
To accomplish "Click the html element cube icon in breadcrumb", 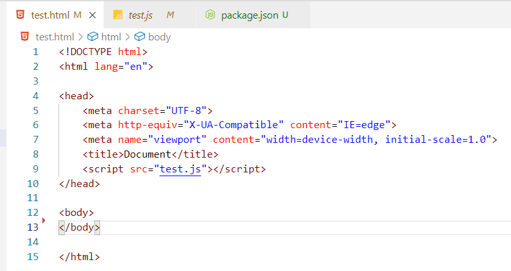I will pos(93,37).
